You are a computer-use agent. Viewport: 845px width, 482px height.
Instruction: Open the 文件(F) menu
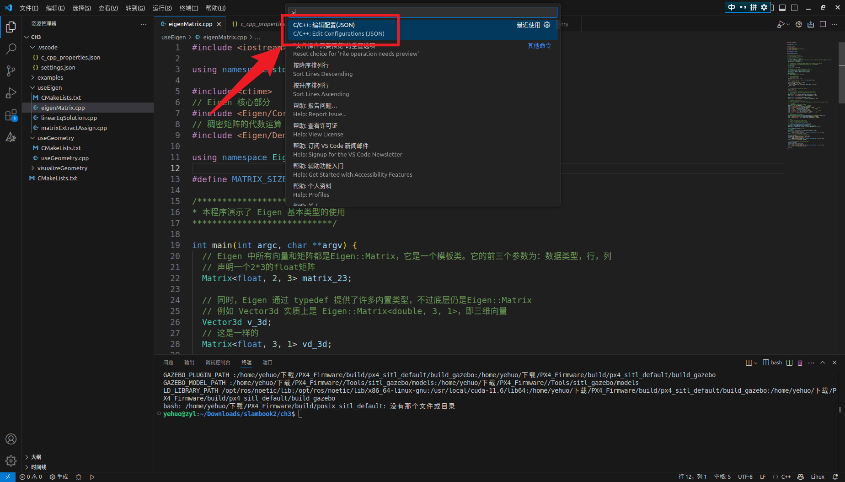click(x=29, y=8)
